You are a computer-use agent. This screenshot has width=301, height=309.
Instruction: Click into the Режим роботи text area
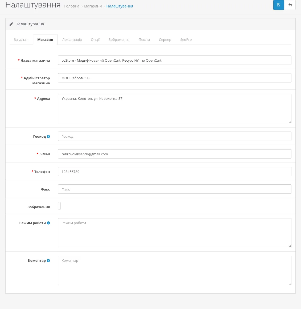coord(175,233)
